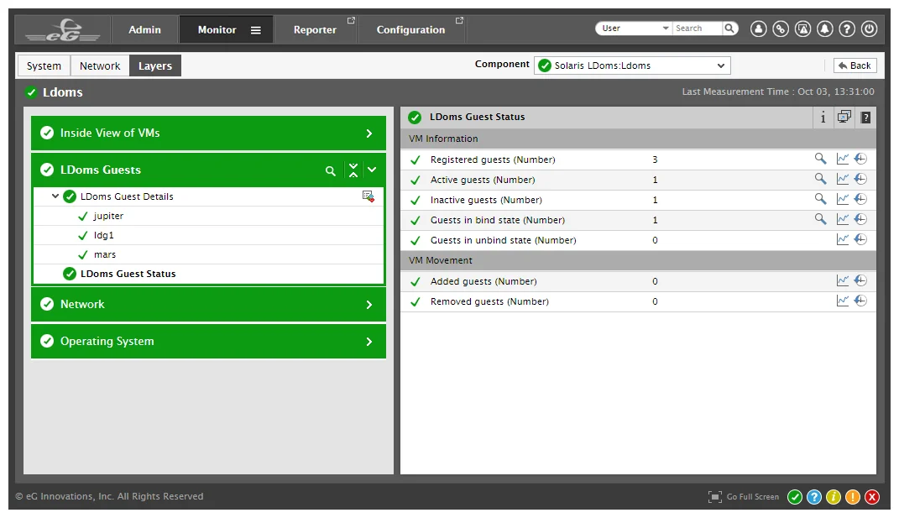
Task: Open detailed diagnosis magnifier for Guests in bind state
Action: coord(820,219)
